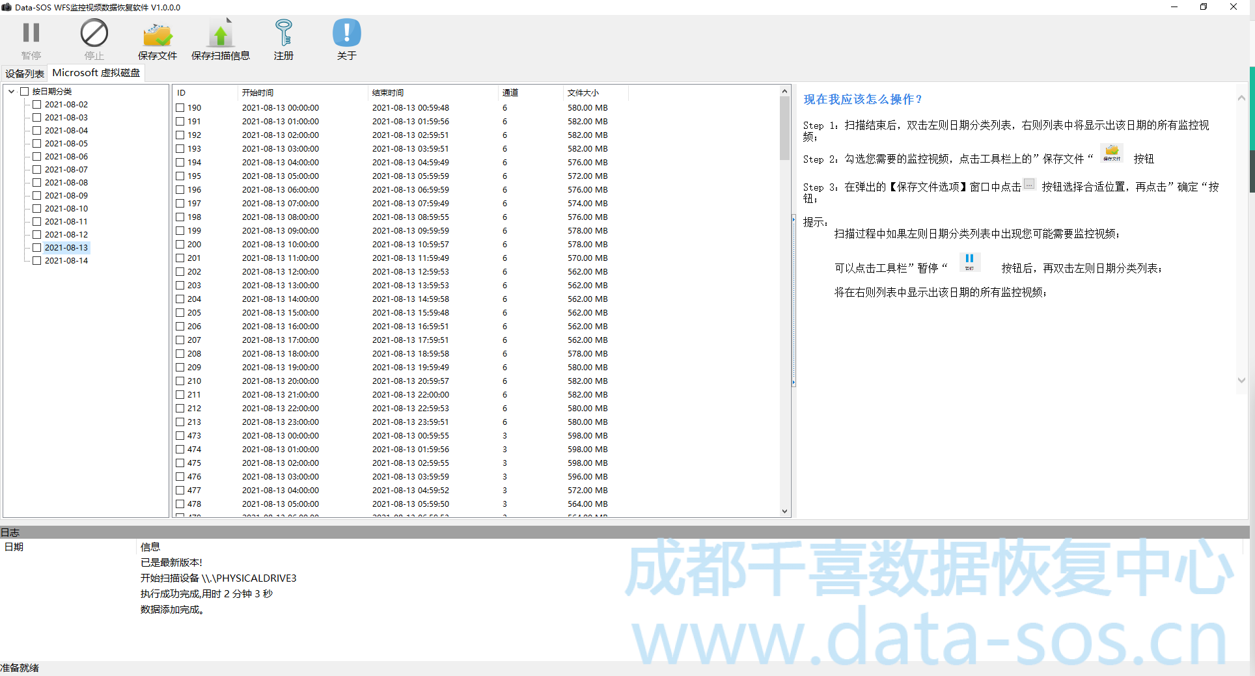Image resolution: width=1255 pixels, height=676 pixels.
Task: Sort the list by 开始时间 column header
Action: (258, 93)
